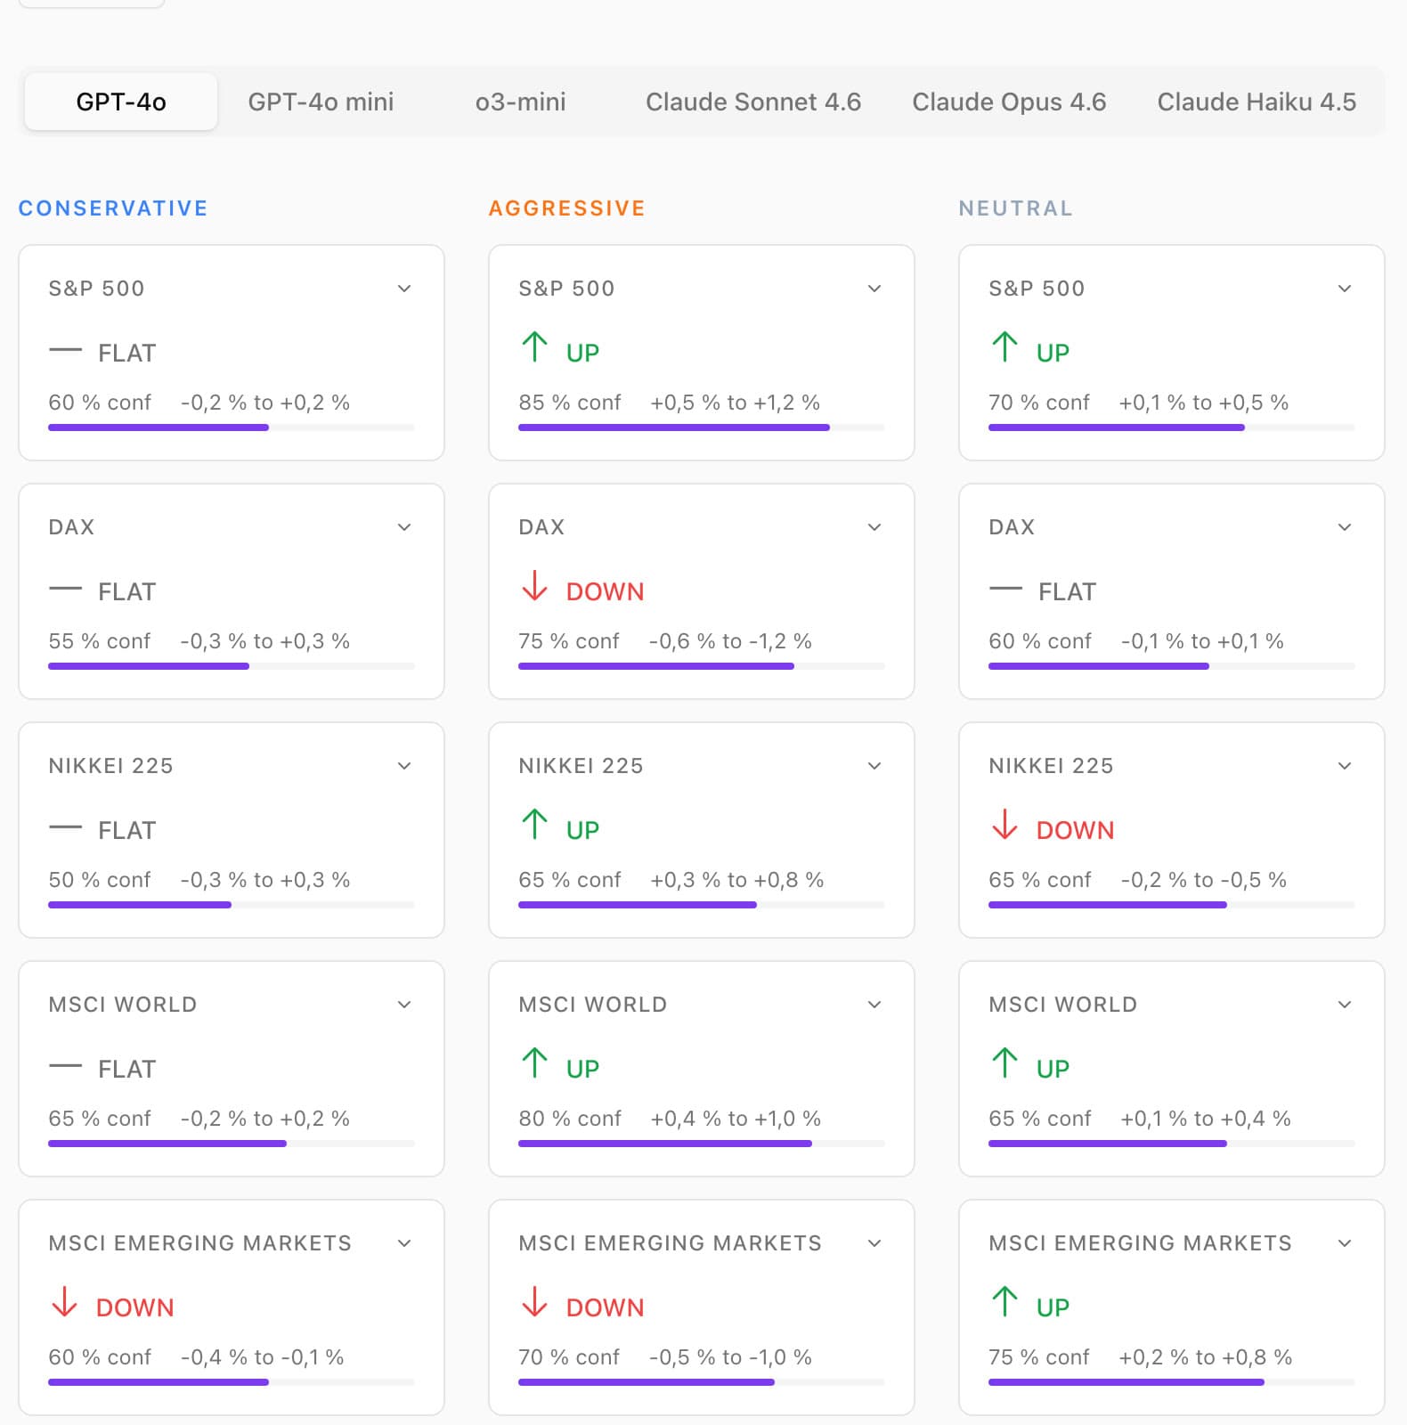Click '80 % conf' in Aggressive MSCI World
Viewport: 1407px width, 1425px height.
pos(570,1119)
